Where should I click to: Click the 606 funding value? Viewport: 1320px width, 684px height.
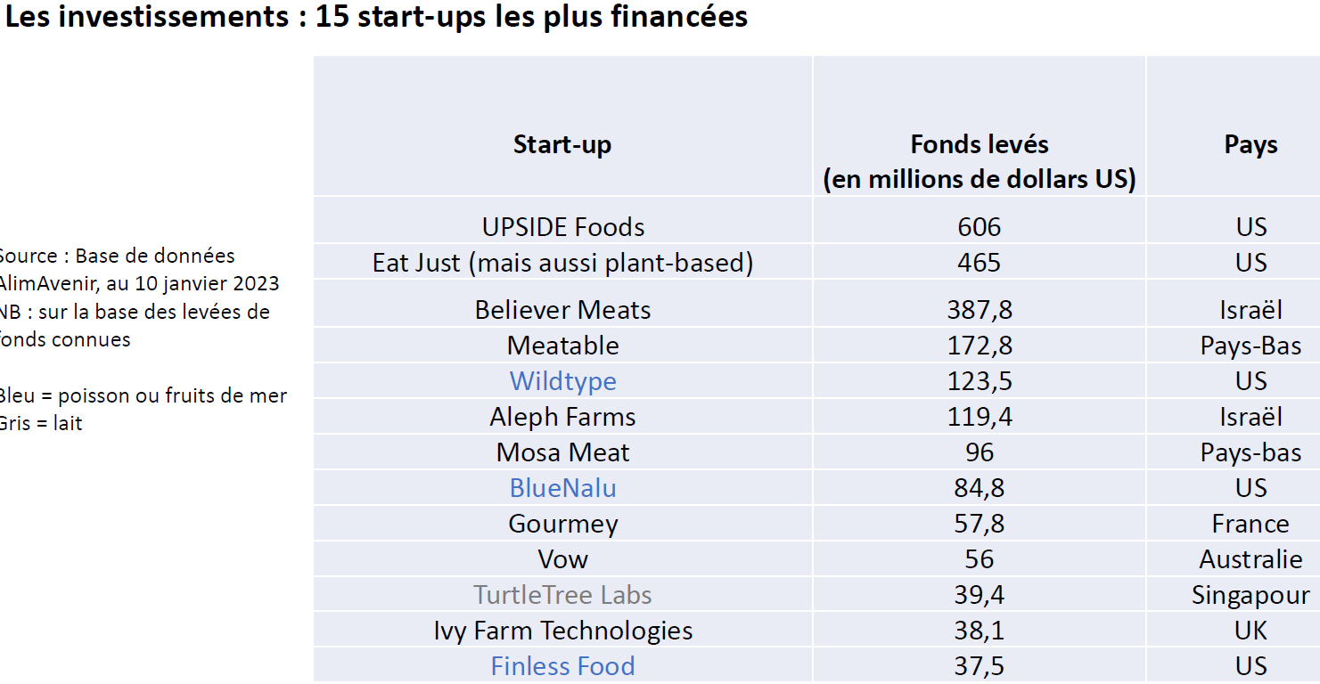(x=979, y=227)
